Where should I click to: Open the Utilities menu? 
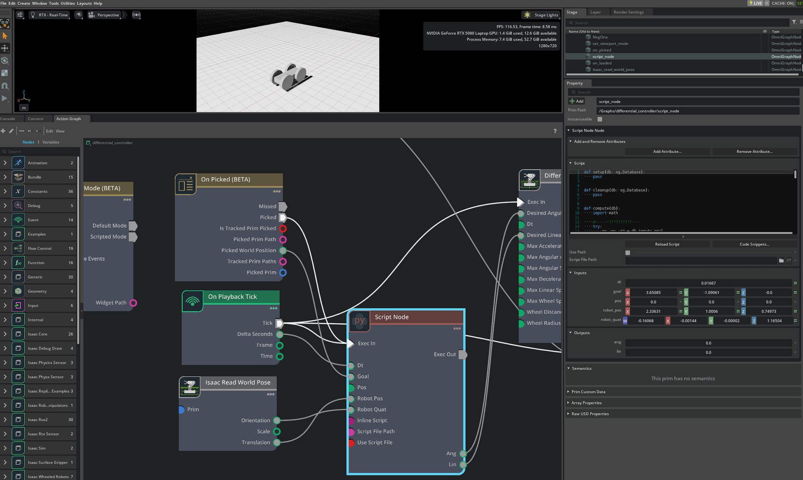[x=67, y=3]
